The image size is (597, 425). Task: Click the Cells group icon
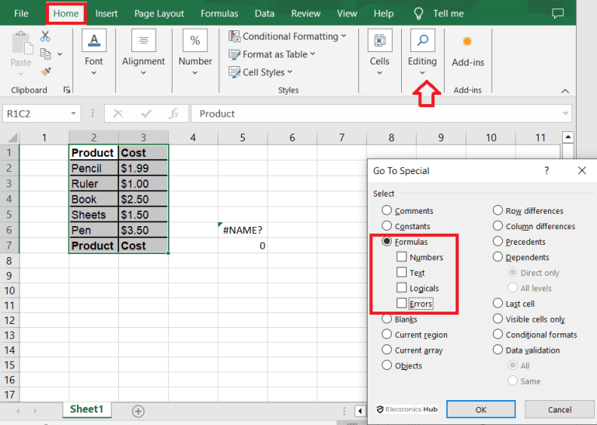click(x=379, y=41)
